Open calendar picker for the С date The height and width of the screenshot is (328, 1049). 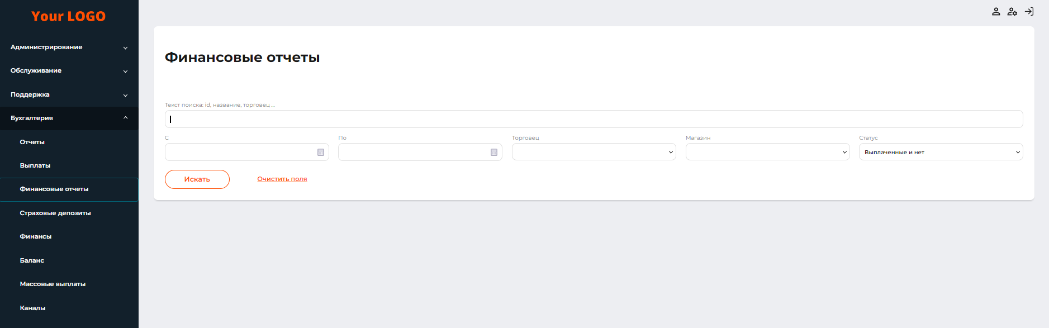coord(321,153)
